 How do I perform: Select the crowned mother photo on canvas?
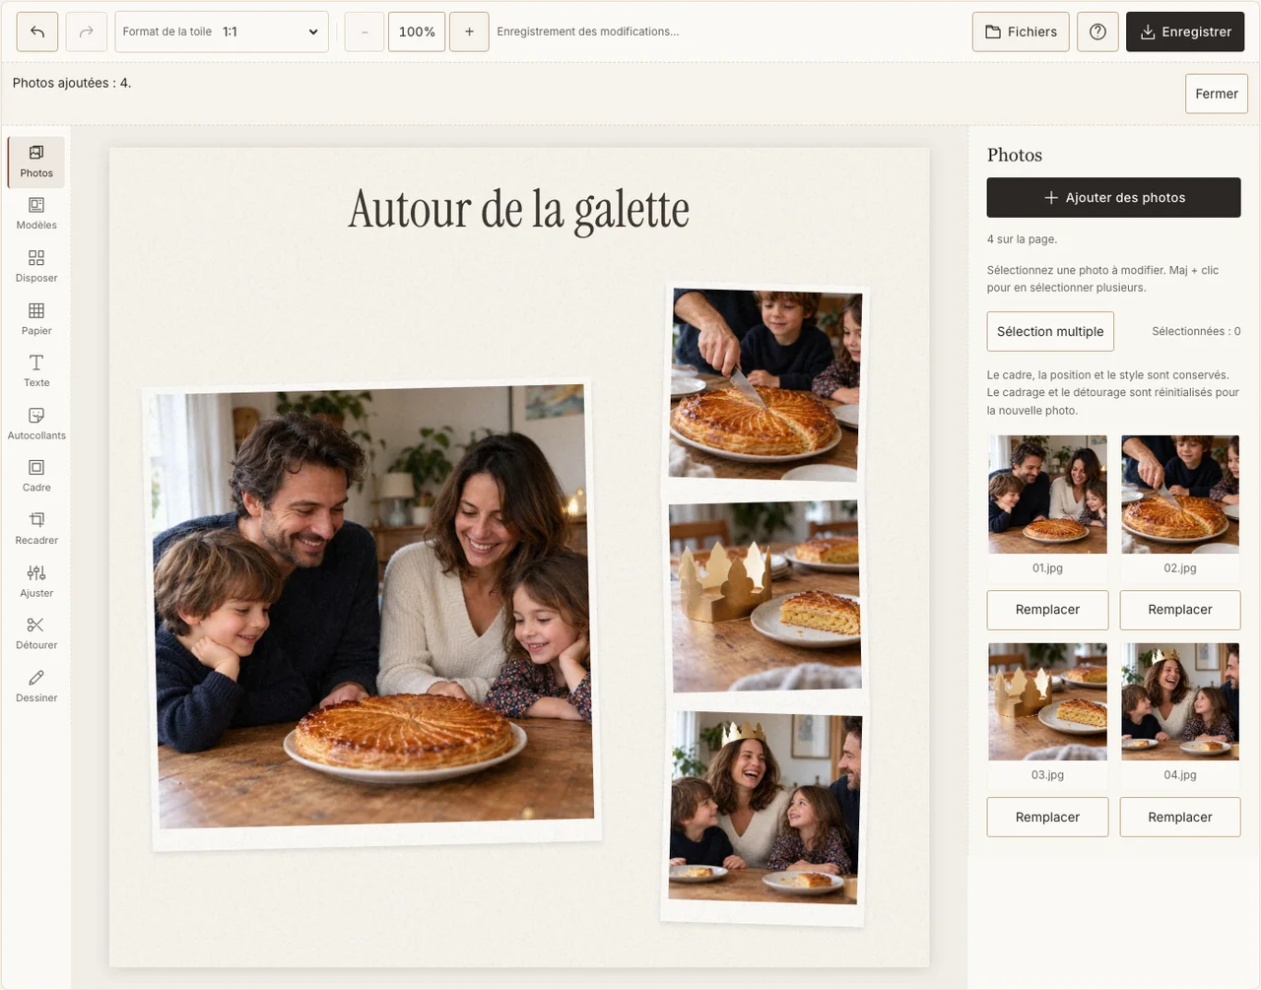(x=764, y=809)
